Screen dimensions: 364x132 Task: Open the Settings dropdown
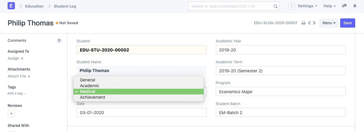[307, 6]
